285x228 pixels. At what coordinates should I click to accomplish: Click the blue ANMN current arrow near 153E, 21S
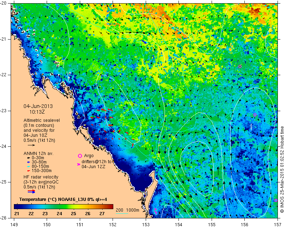coord(144,42)
